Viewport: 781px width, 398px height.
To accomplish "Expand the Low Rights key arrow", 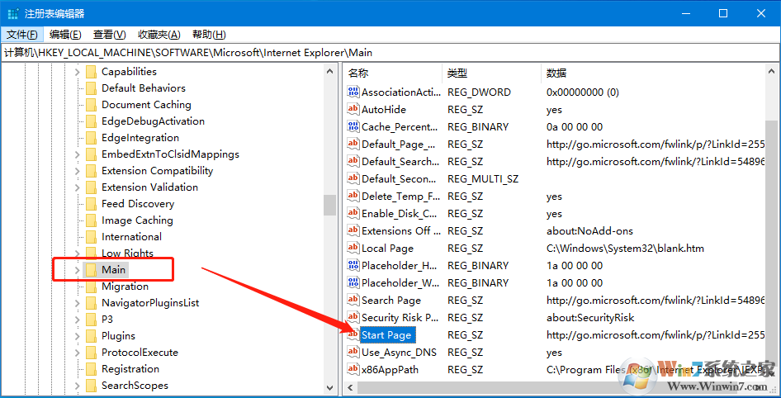I will (x=78, y=253).
